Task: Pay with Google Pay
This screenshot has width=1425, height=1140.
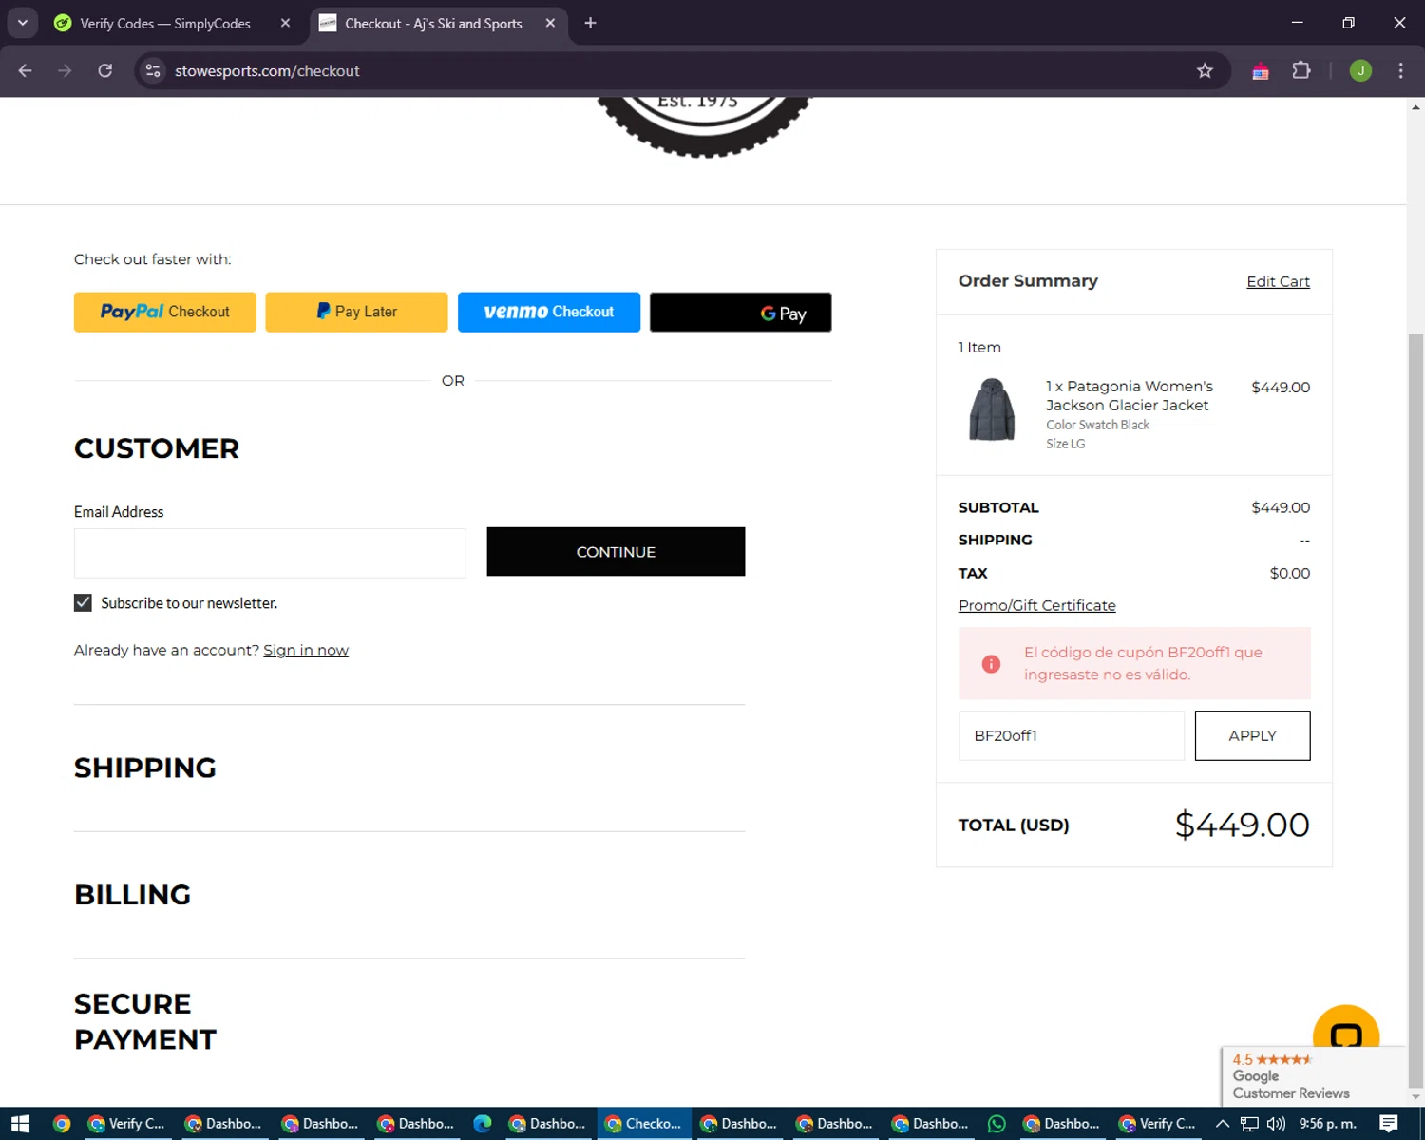Action: pos(740,312)
